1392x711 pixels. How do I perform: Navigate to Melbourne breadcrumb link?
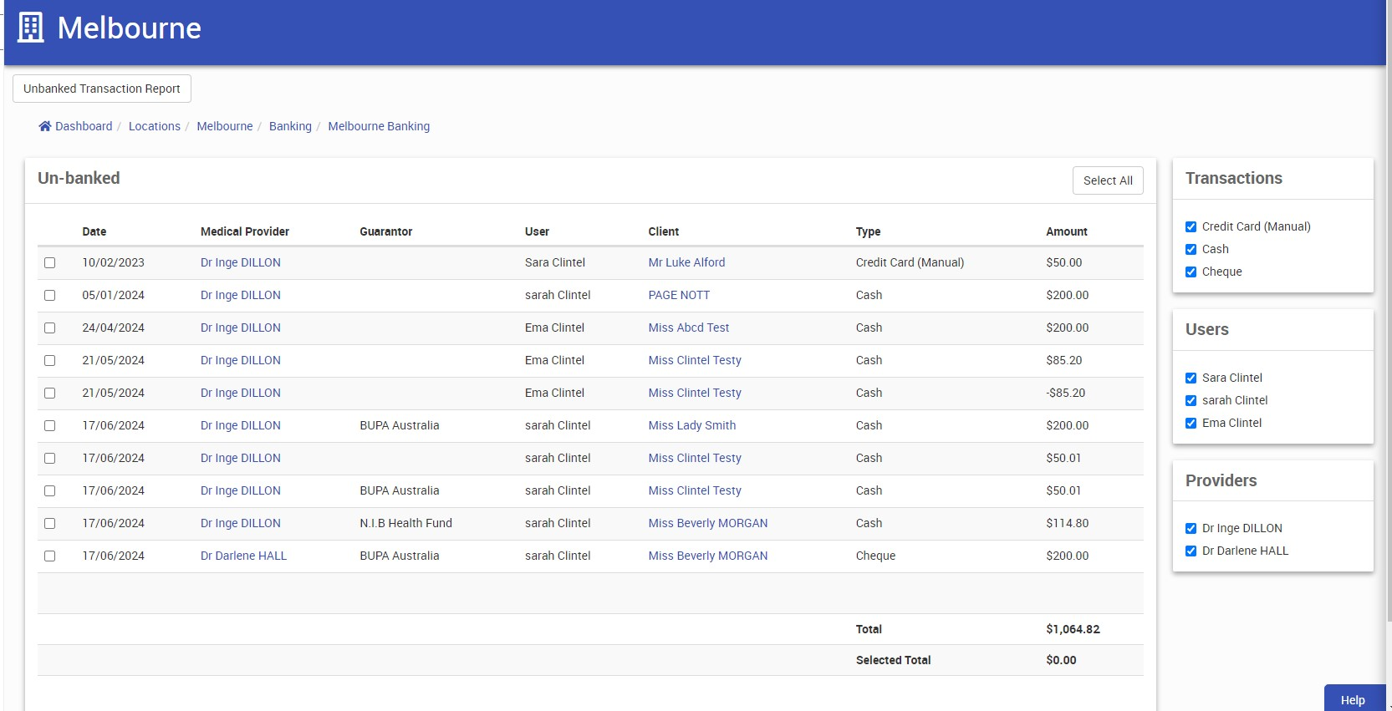click(x=225, y=126)
